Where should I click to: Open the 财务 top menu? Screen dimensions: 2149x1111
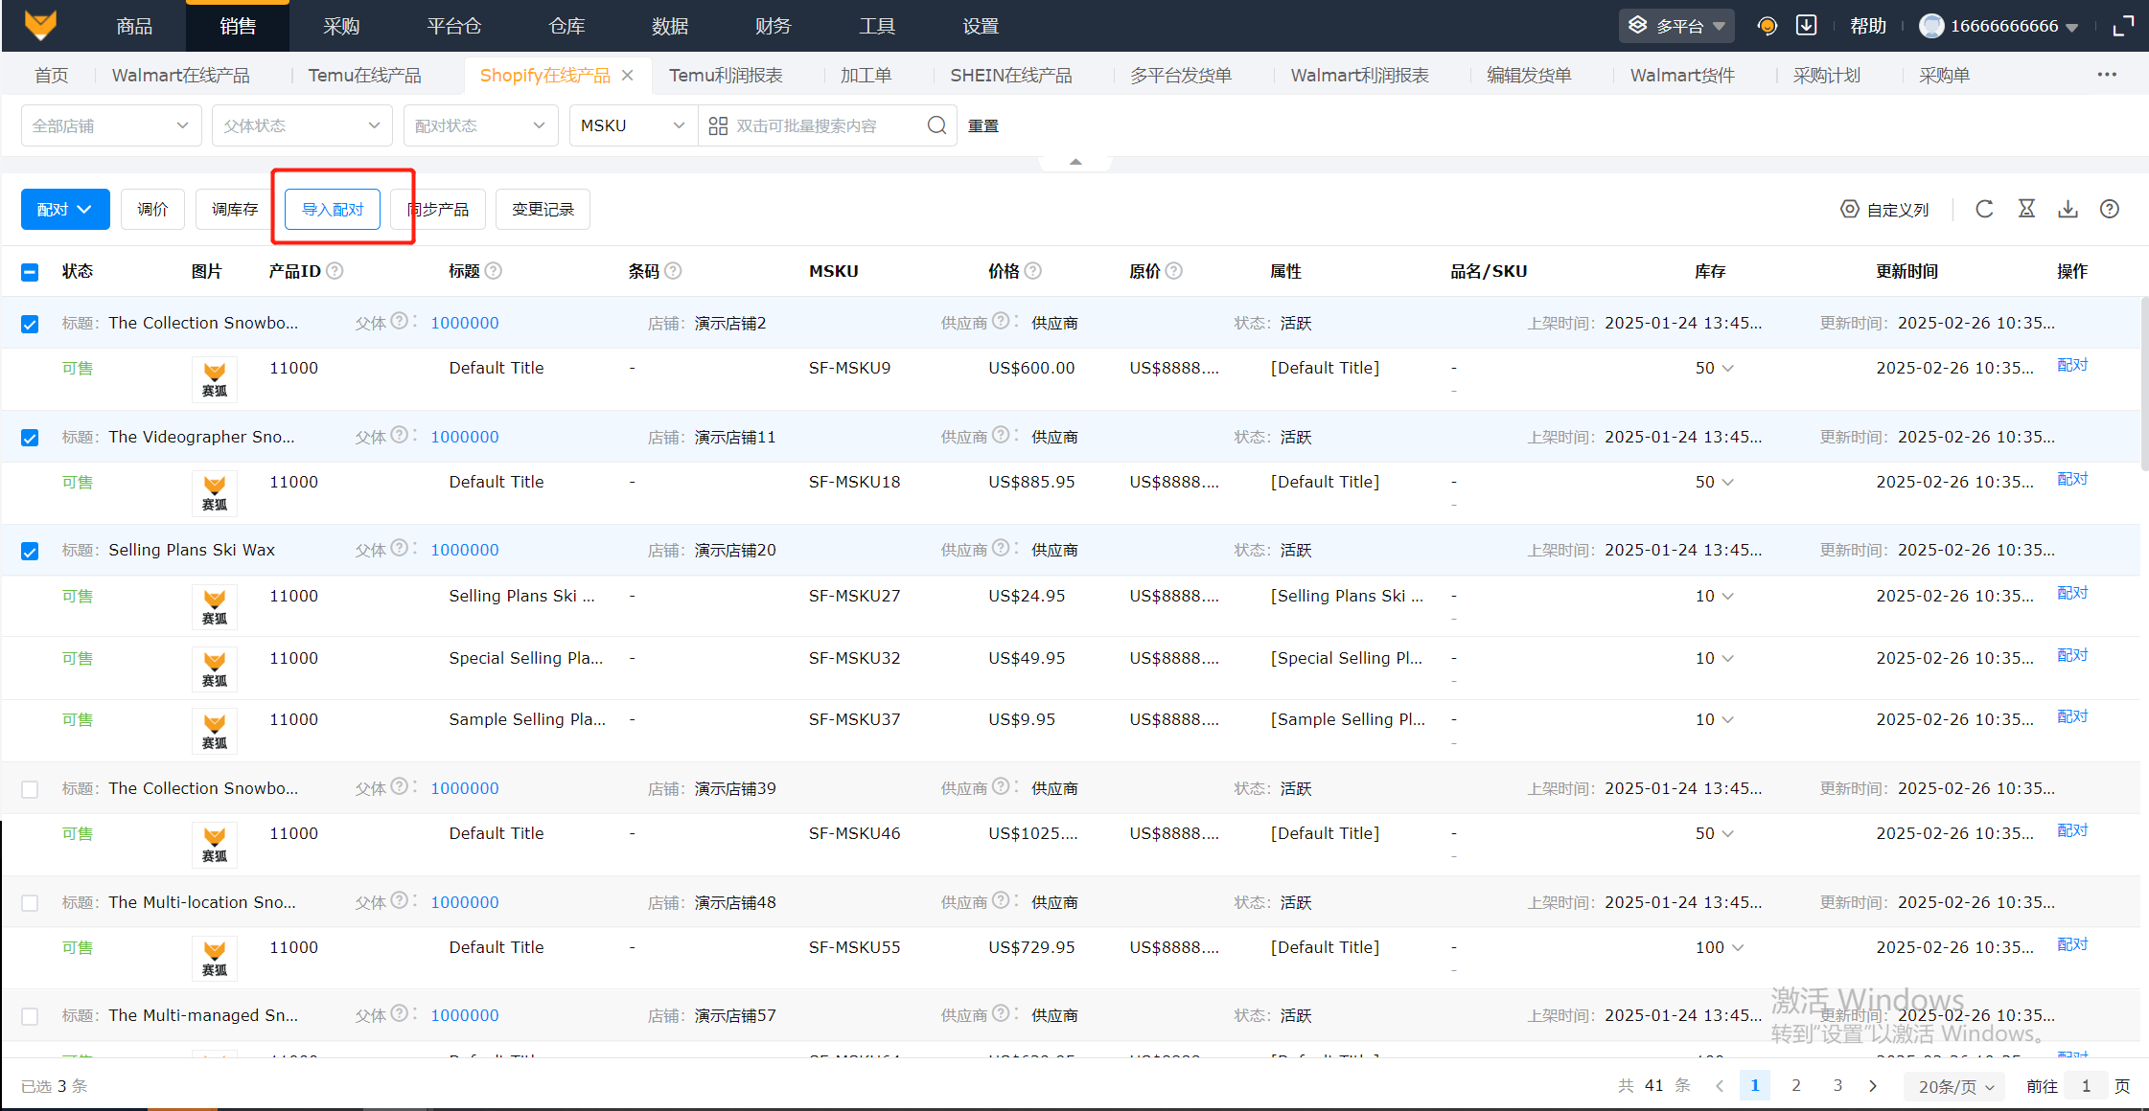(773, 26)
